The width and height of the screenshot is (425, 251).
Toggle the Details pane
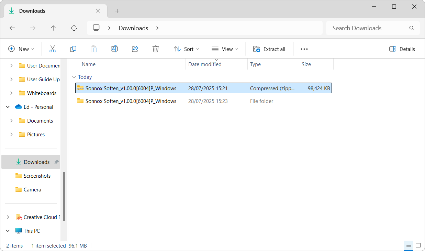(x=402, y=49)
